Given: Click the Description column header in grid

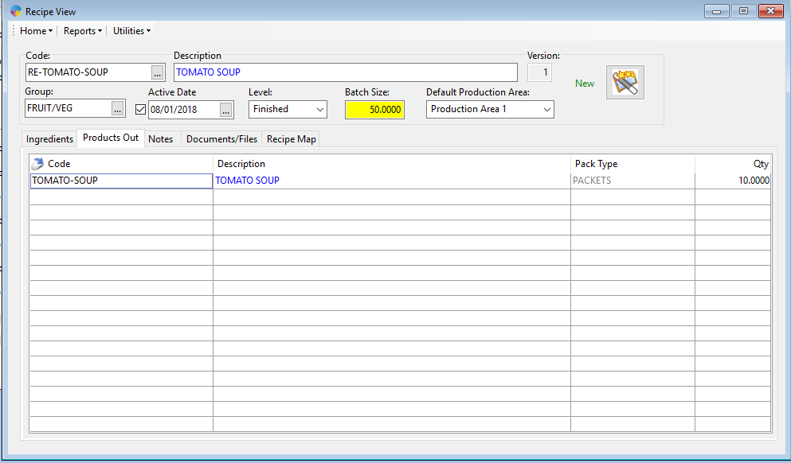Looking at the screenshot, I should (x=392, y=164).
